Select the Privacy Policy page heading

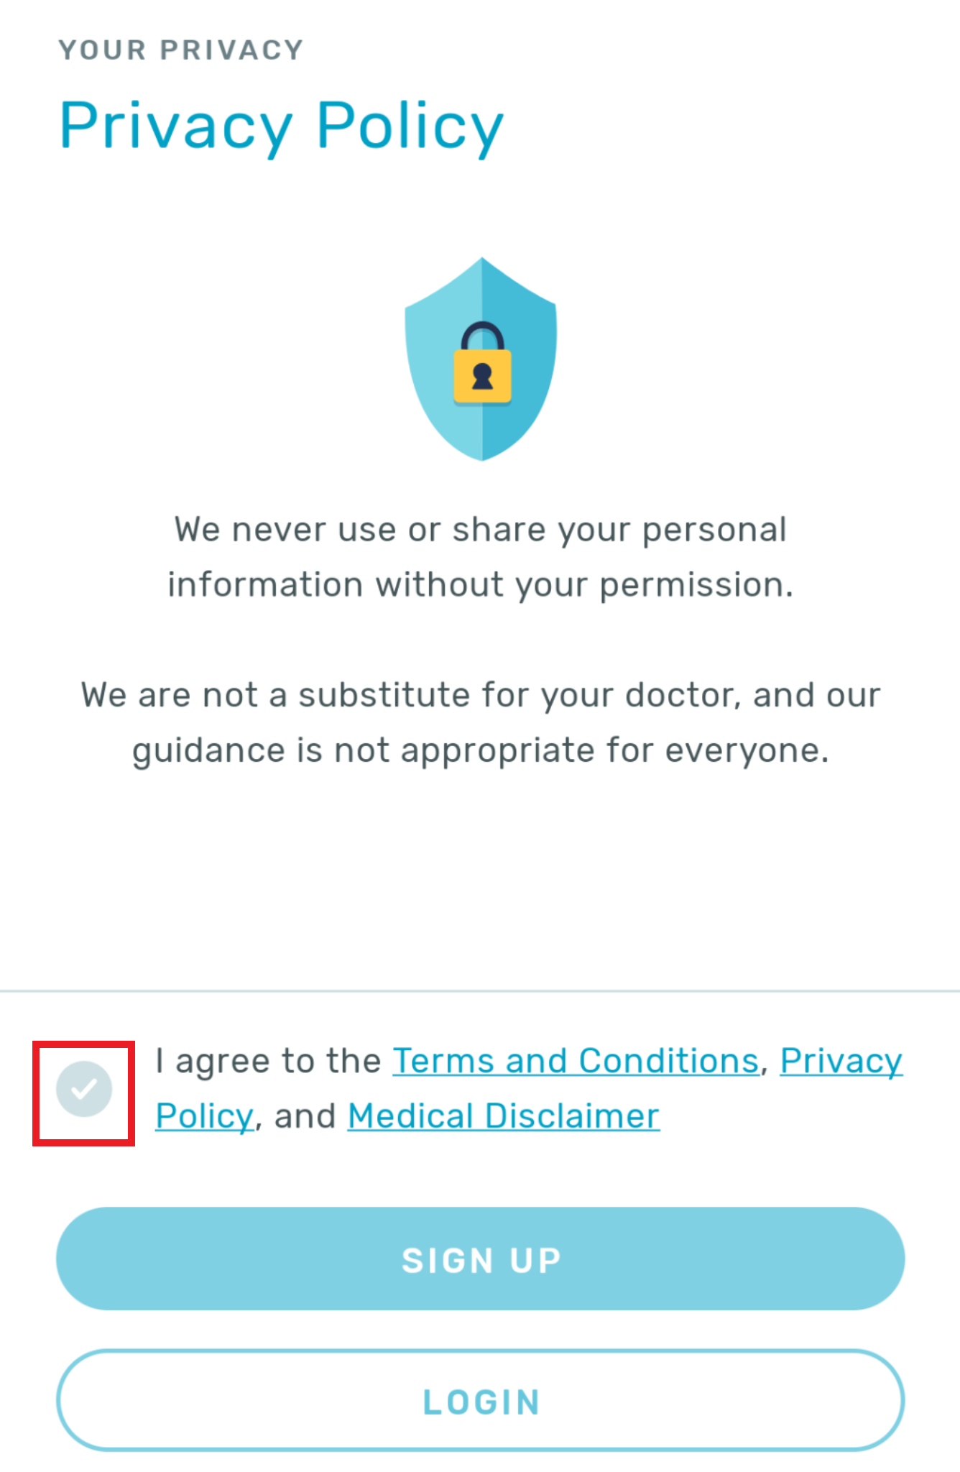tap(280, 126)
